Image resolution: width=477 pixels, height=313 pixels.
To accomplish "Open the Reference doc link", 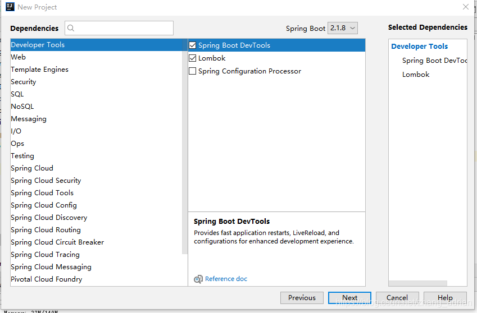I will click(x=226, y=279).
